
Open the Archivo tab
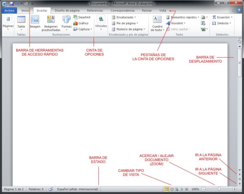coord(9,11)
